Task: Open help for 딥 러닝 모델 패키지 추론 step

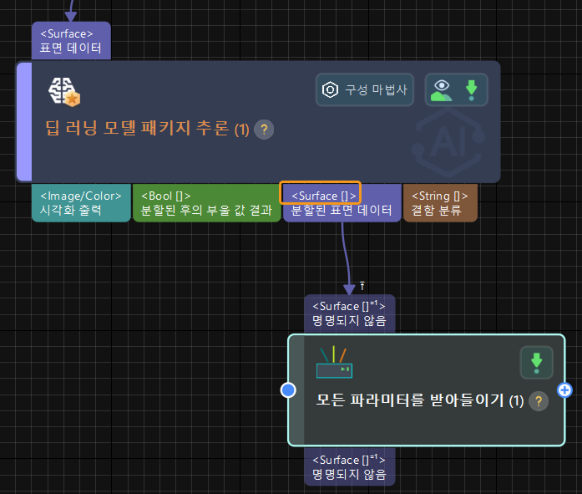Action: [x=264, y=130]
